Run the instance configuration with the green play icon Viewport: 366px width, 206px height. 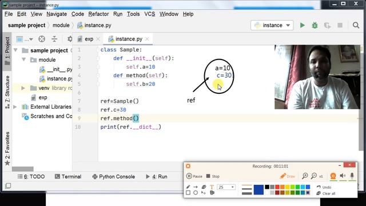(x=303, y=25)
